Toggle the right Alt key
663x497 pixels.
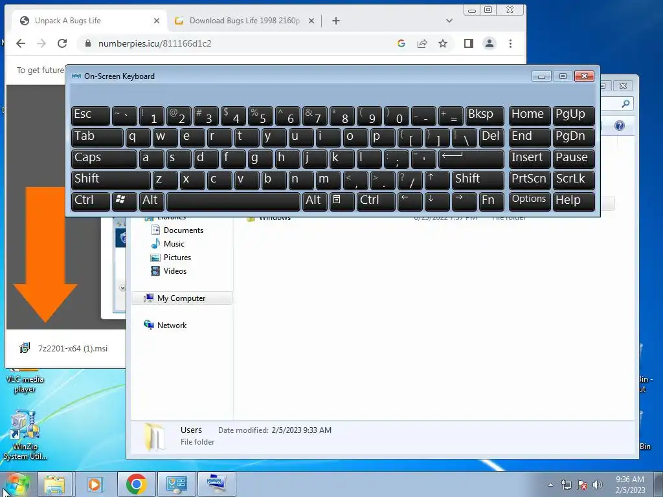coord(314,201)
